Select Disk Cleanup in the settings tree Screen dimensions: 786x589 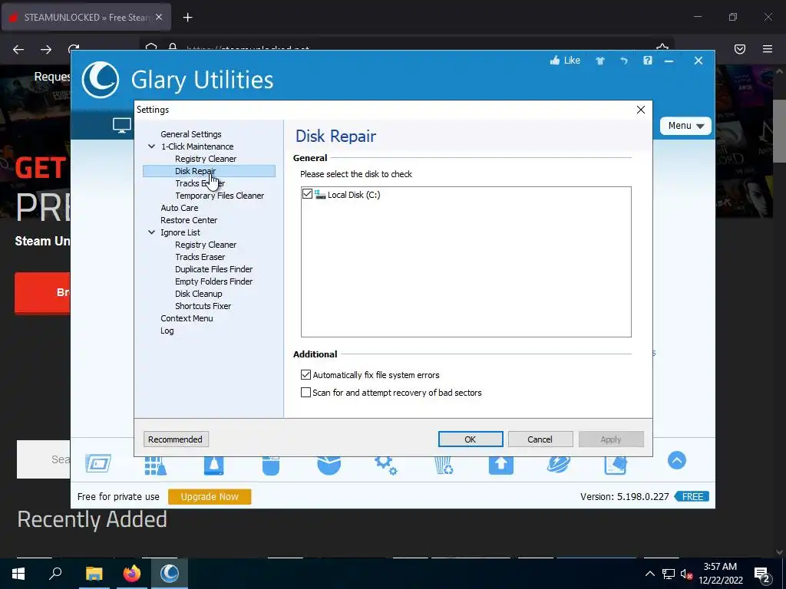tap(199, 294)
